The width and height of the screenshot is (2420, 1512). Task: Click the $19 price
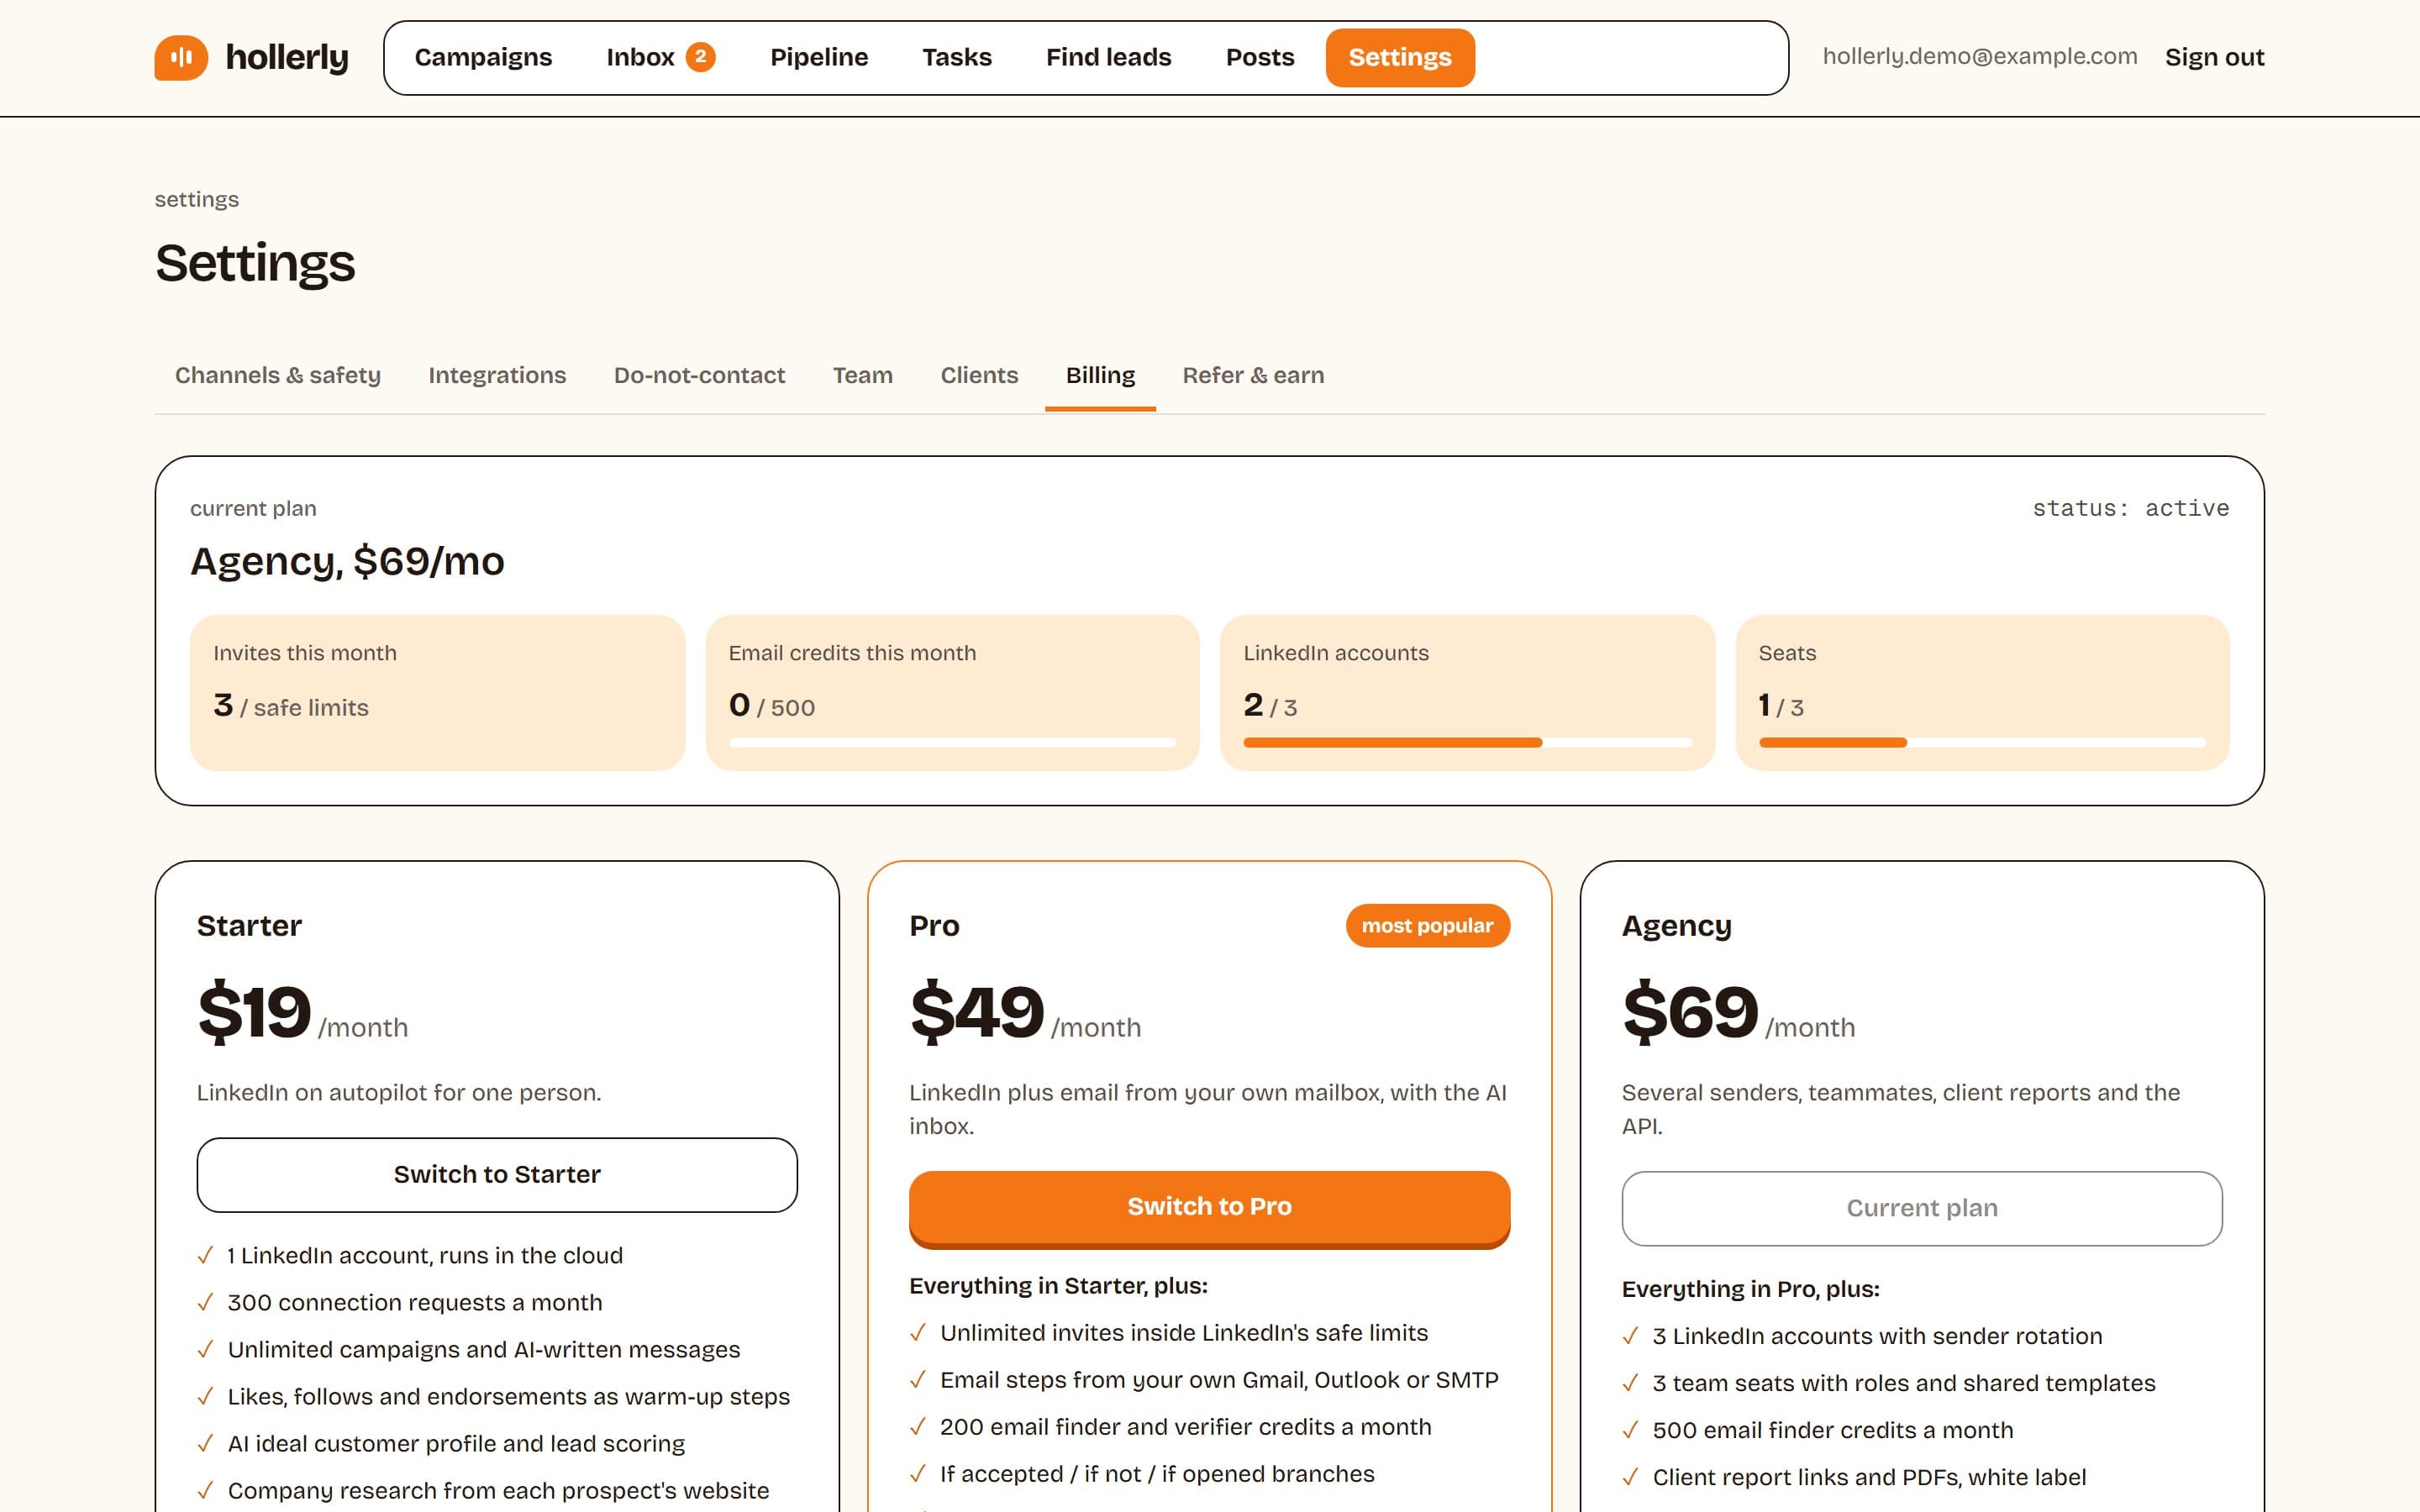point(254,1012)
